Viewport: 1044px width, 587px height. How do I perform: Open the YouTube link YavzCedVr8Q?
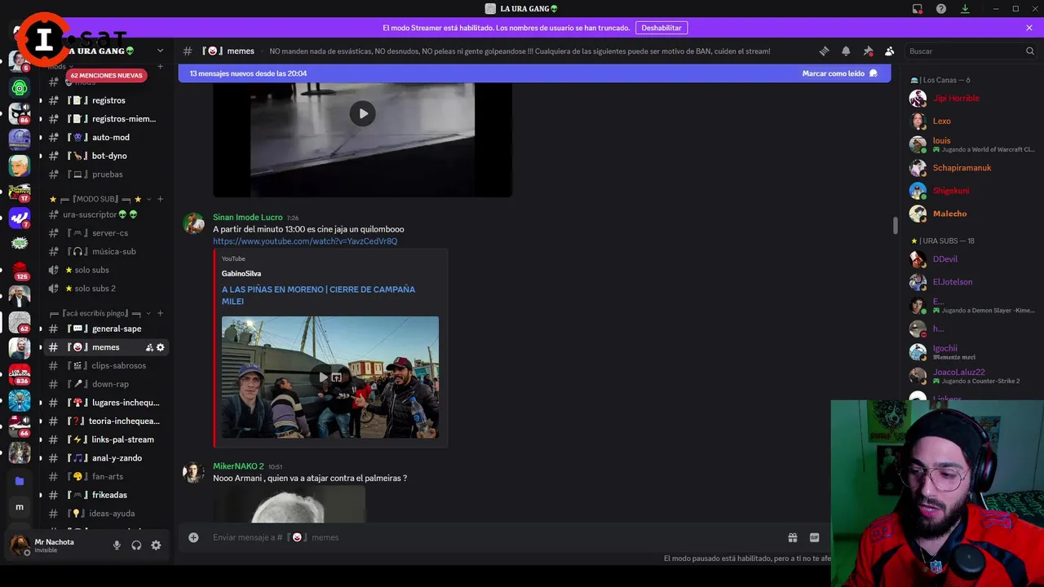click(x=305, y=241)
